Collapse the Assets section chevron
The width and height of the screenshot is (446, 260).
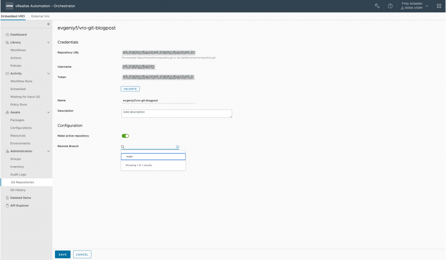(x=48, y=113)
